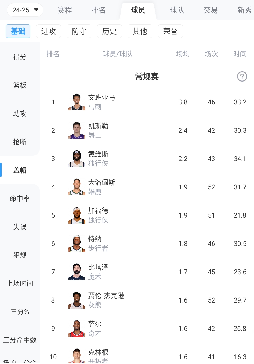Open Brook Lopez's avatar photo
The height and width of the screenshot is (364, 254).
click(76, 187)
